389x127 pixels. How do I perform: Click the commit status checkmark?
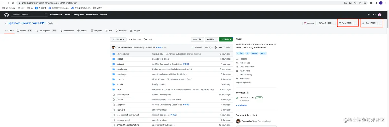pyautogui.click(x=193, y=47)
